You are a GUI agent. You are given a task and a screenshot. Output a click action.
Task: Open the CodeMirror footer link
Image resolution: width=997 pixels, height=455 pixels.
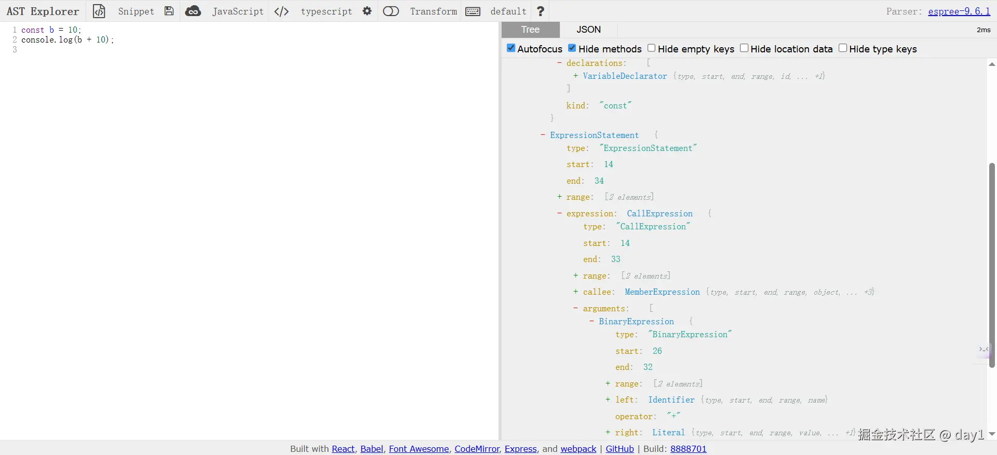477,449
